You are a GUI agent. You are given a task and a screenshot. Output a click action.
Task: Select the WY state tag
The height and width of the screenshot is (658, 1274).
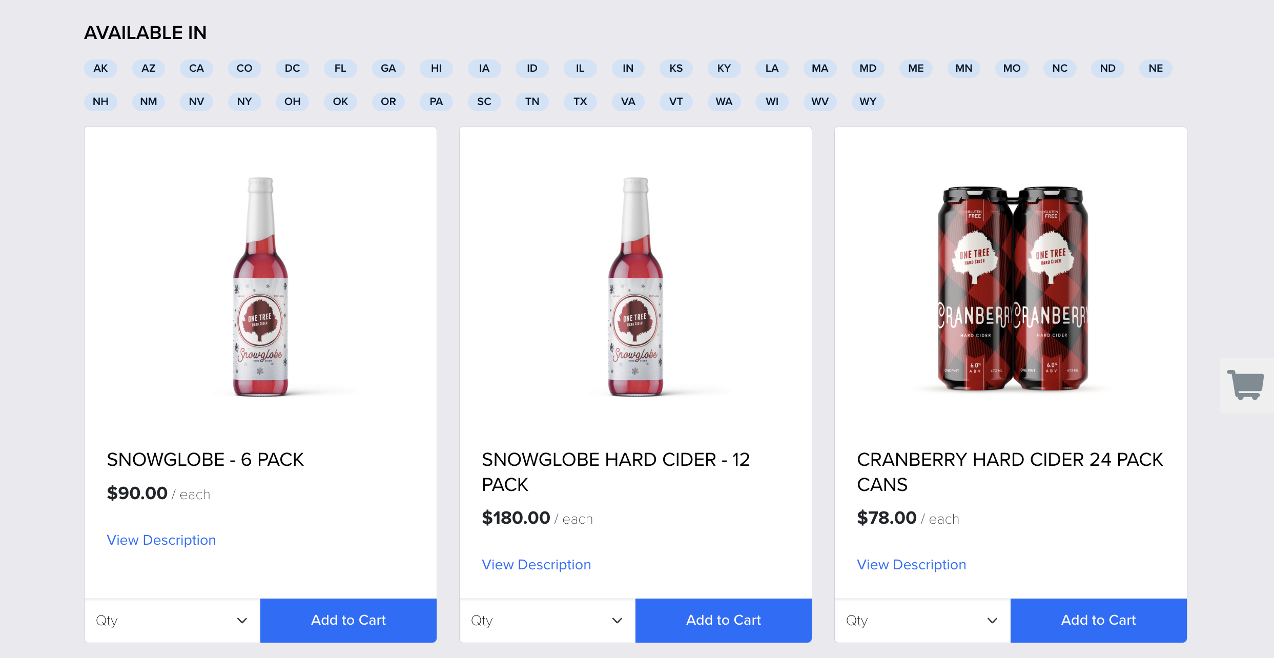point(868,101)
